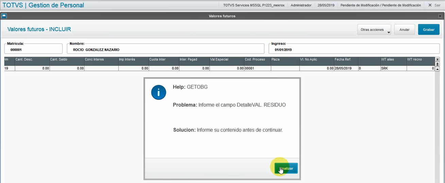Click the WT alias cell SRK

(393, 68)
